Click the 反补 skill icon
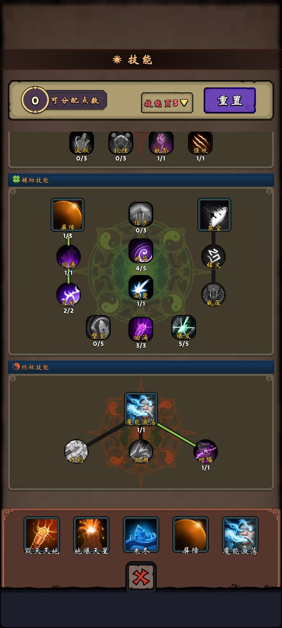 pyautogui.click(x=68, y=295)
